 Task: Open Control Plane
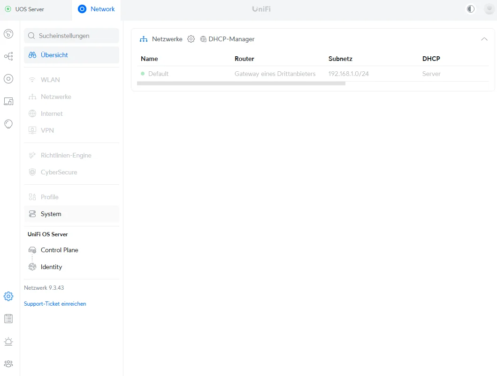72,250
